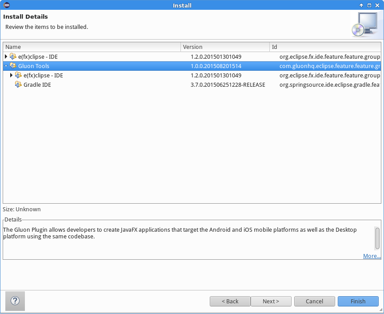Viewport: 384px width, 314px height.
Task: Open the More... details link
Action: tap(372, 256)
